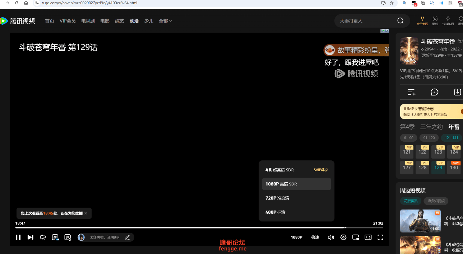This screenshot has width=463, height=254.
Task: Click the Tencent Video logo
Action: coord(18,21)
